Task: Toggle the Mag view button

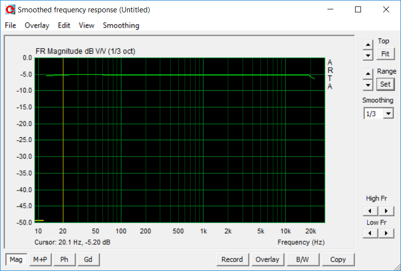Action: (16, 260)
